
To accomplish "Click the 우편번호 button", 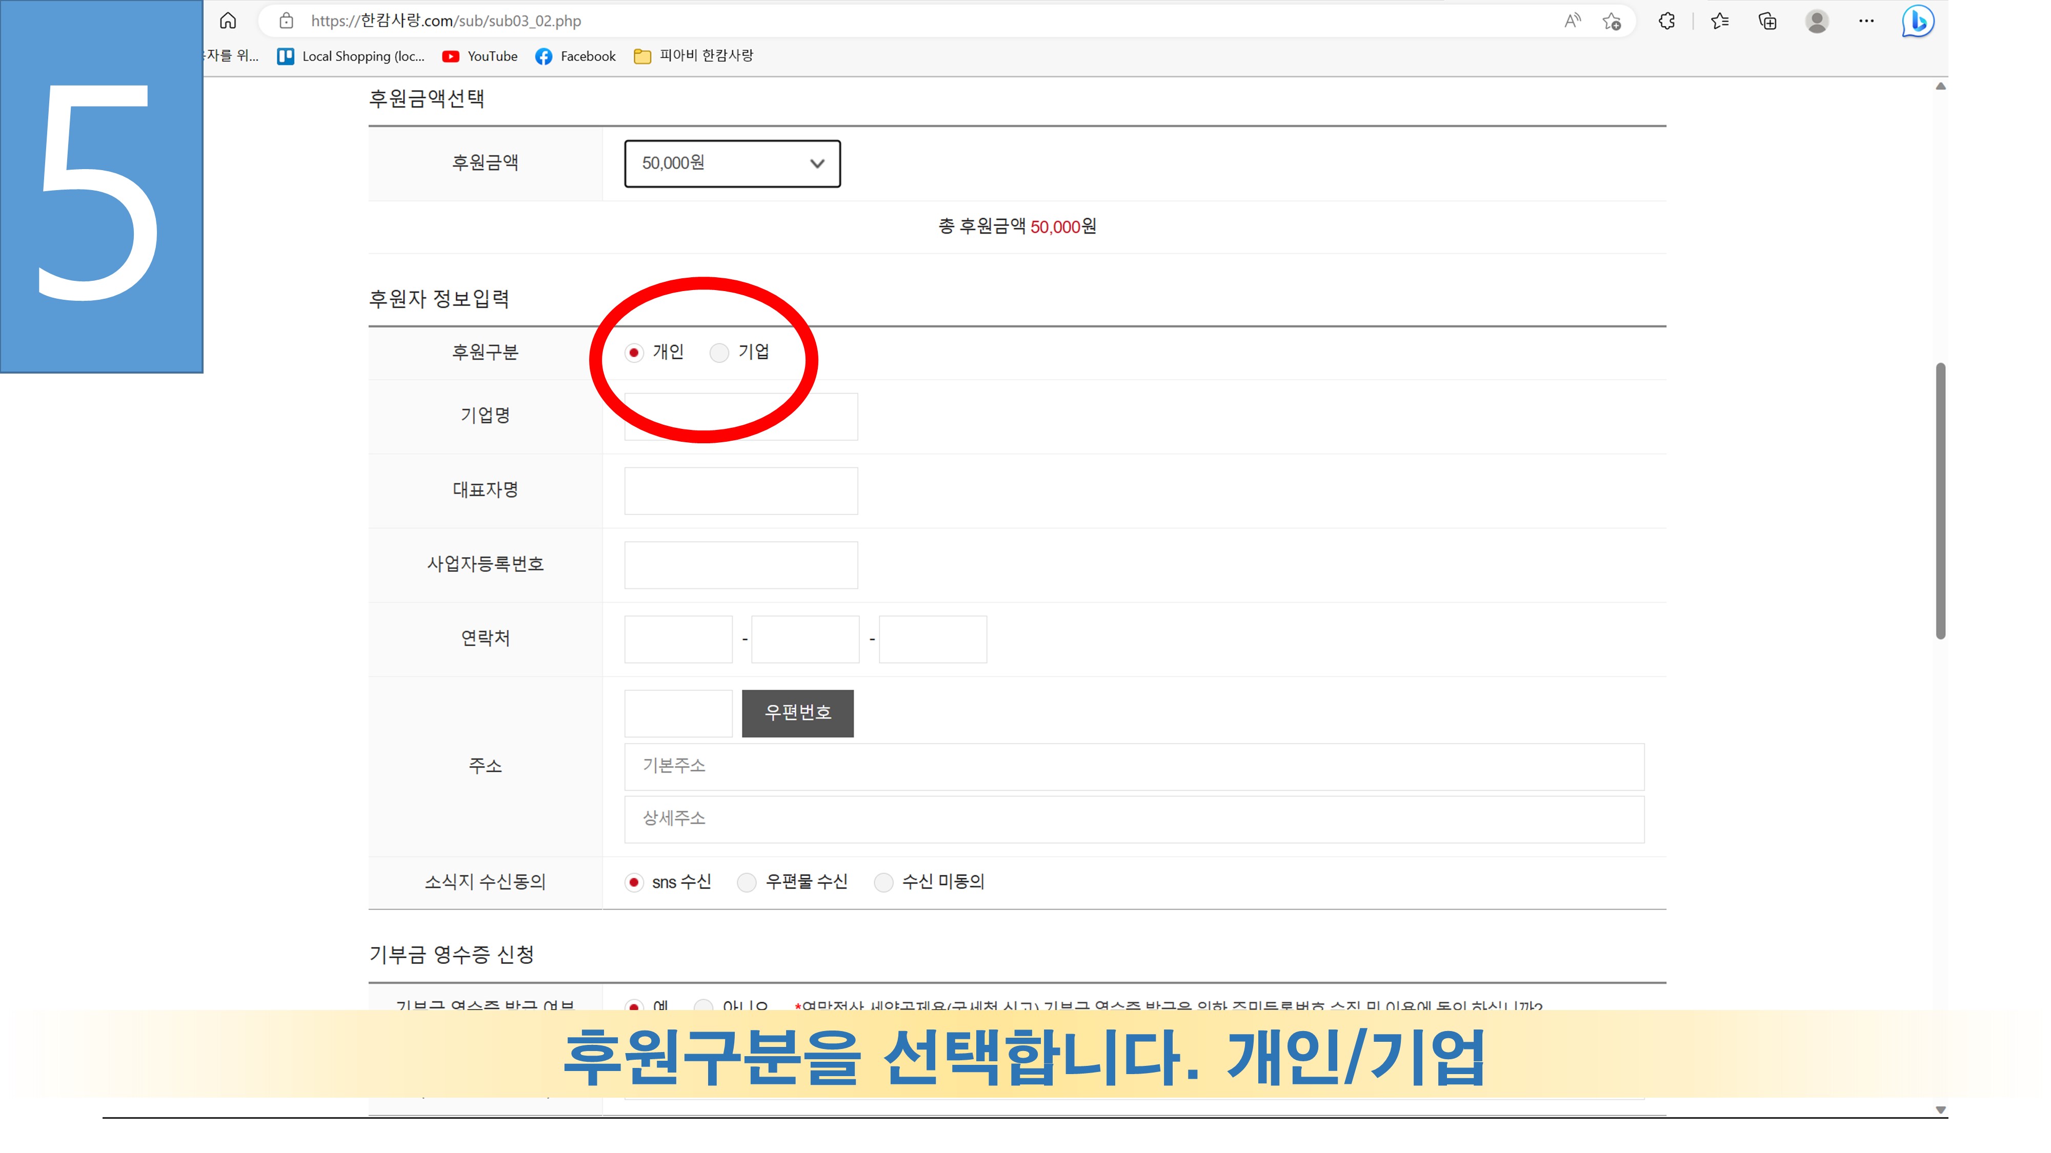I will click(x=797, y=713).
